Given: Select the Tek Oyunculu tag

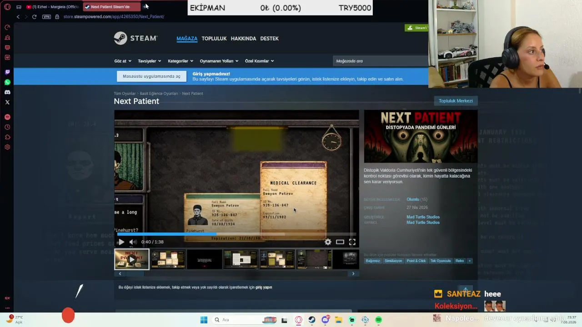Looking at the screenshot, I should [x=441, y=261].
